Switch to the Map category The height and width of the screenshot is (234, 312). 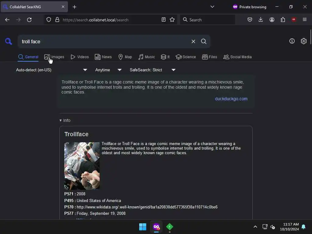125,57
